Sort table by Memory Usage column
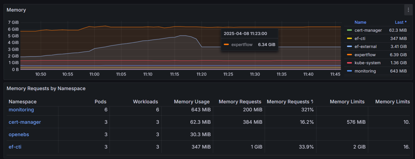The height and width of the screenshot is (159, 415). (192, 102)
